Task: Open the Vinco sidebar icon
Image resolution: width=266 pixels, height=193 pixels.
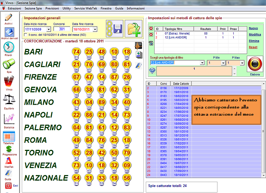Action: 9,81
